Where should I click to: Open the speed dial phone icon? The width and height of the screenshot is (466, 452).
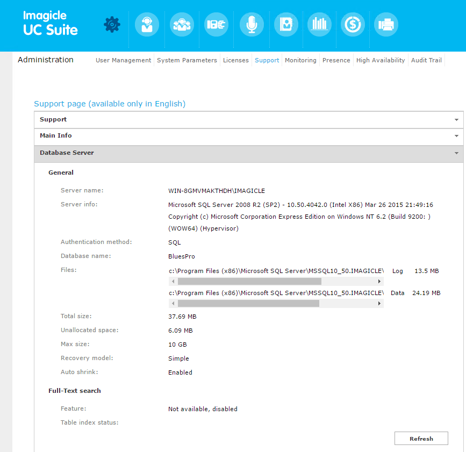pyautogui.click(x=217, y=25)
